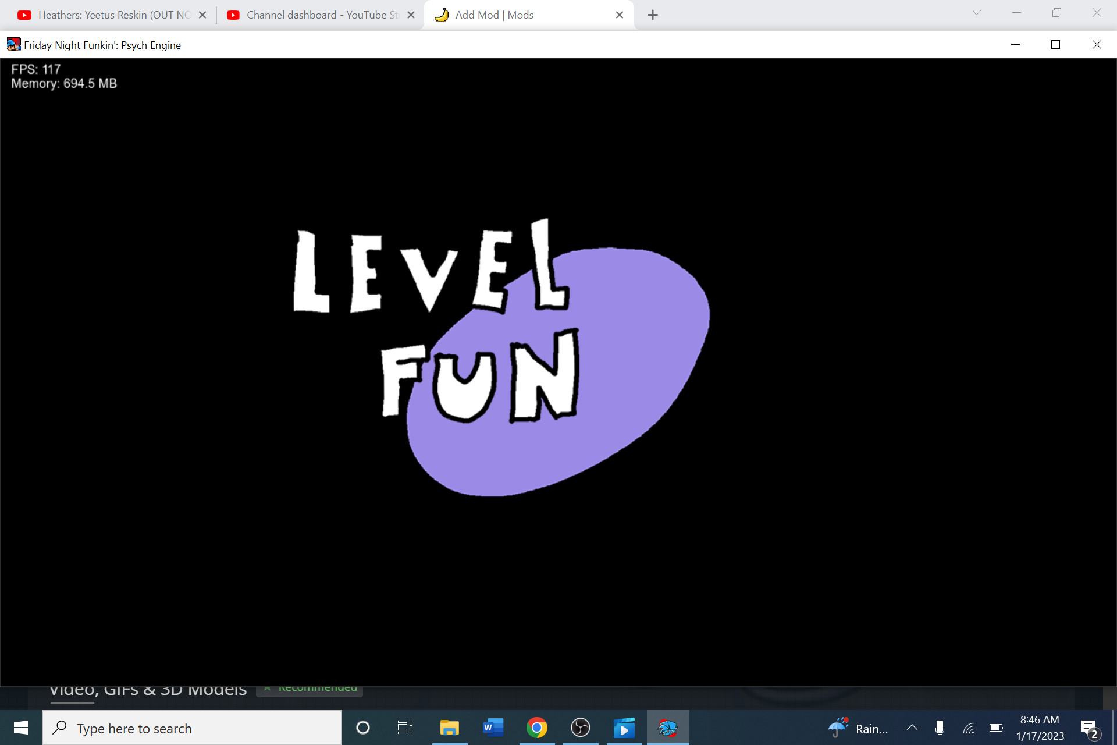1117x745 pixels.
Task: Open File Explorer from the taskbar
Action: 449,728
